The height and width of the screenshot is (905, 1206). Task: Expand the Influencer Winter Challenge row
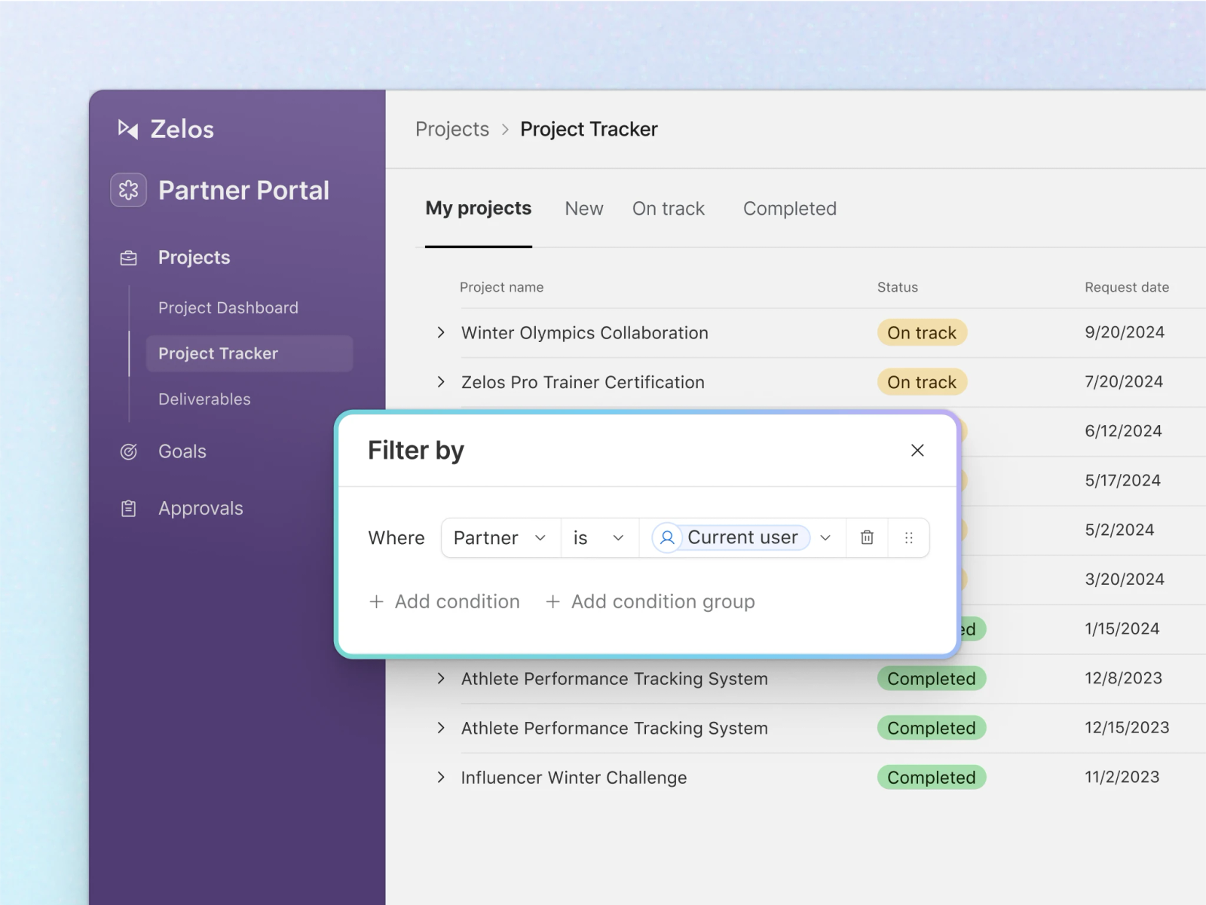tap(441, 777)
